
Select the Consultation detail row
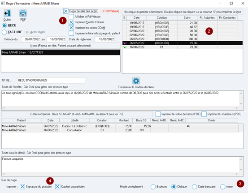[120, 130]
